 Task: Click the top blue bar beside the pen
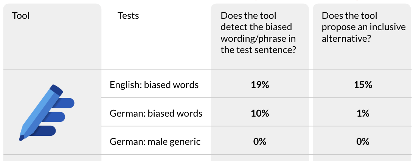tap(67, 102)
